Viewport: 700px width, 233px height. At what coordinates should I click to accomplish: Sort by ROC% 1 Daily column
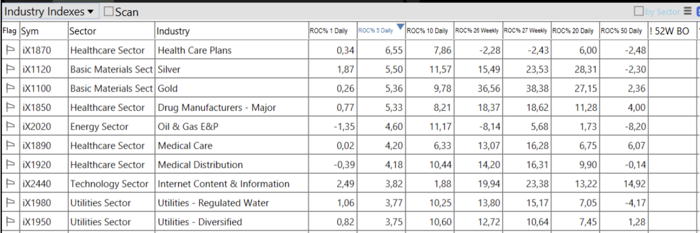[x=329, y=31]
